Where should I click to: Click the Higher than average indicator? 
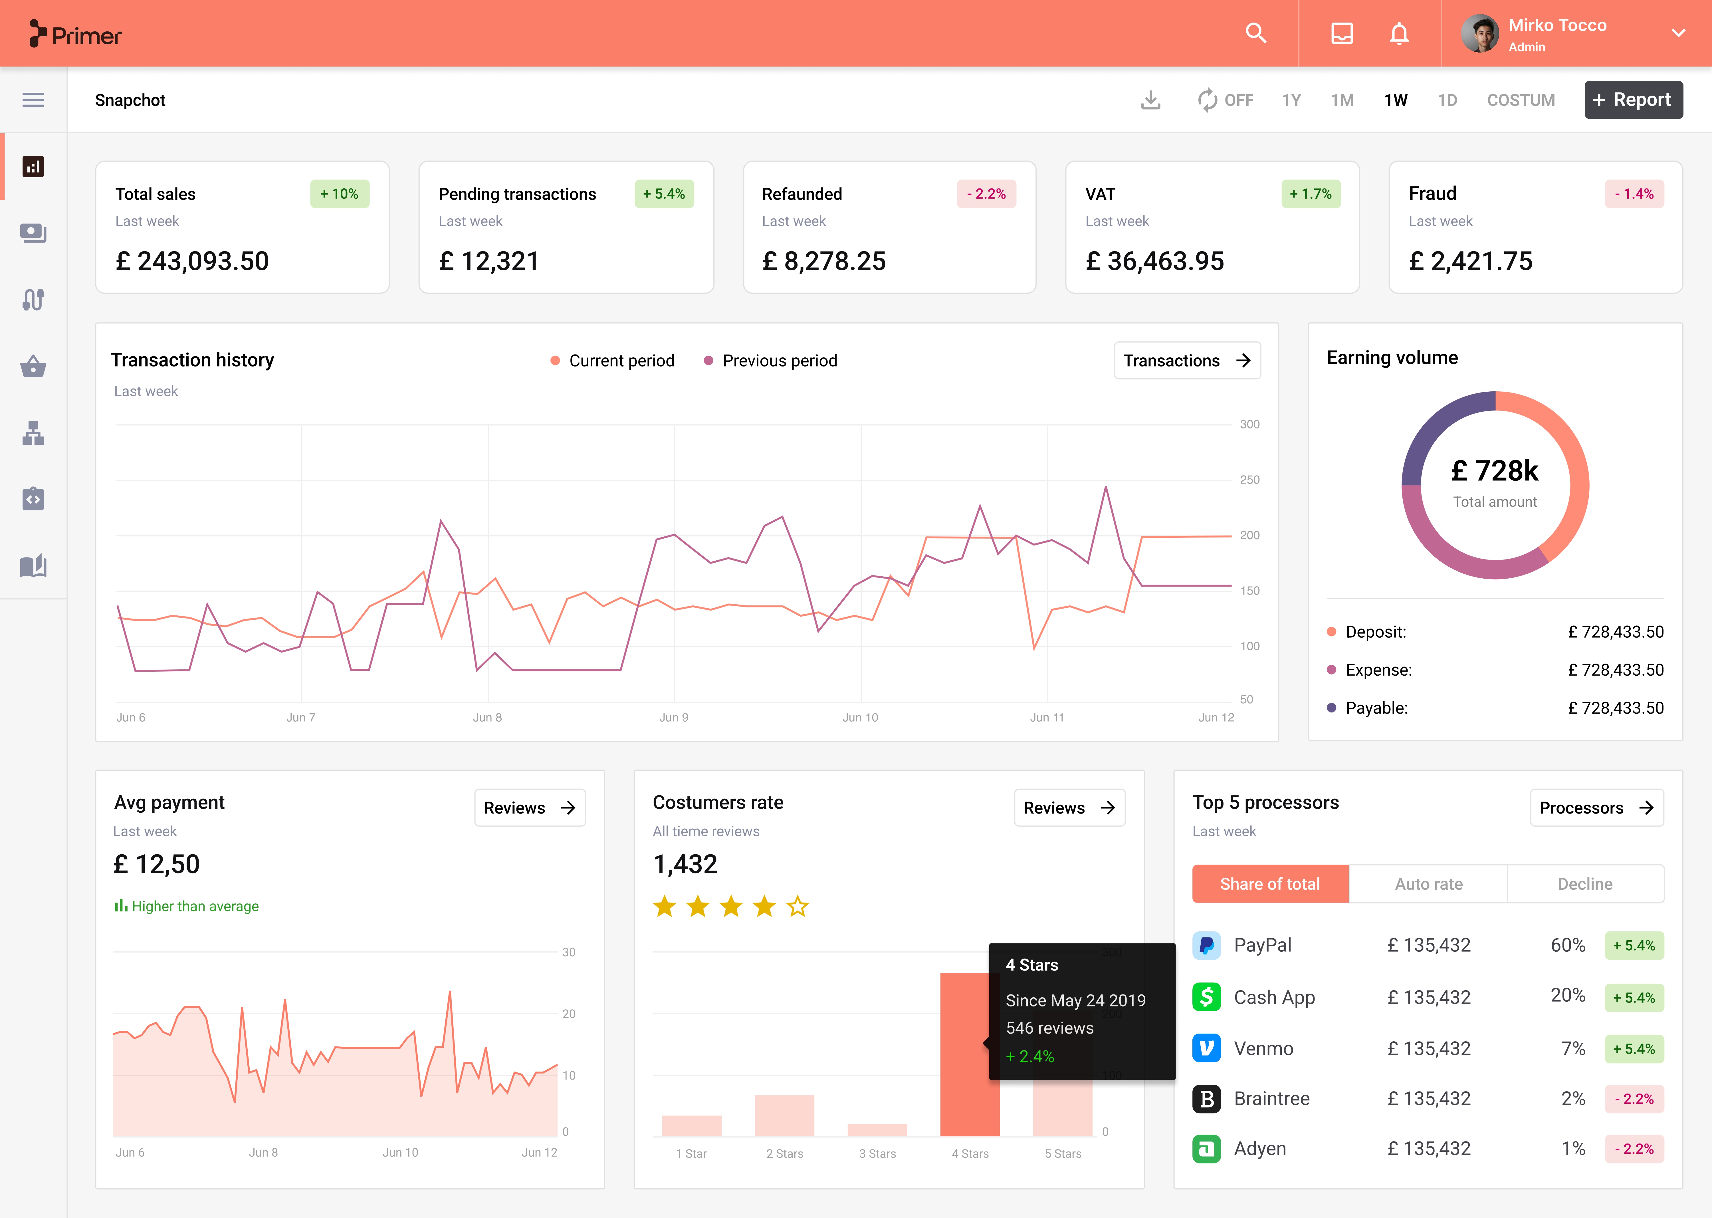click(x=187, y=906)
